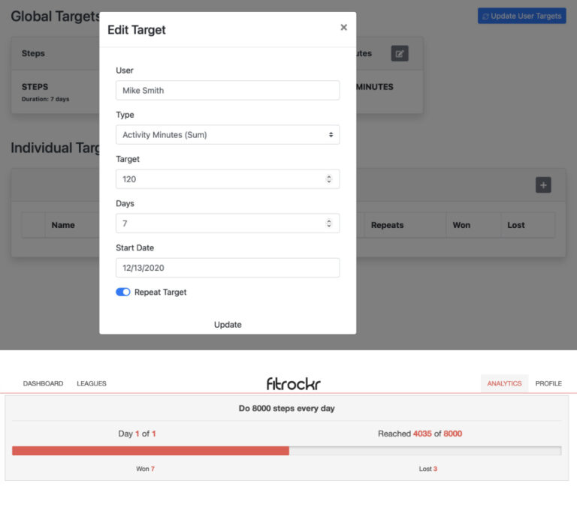Click the Update button in dialog
This screenshot has width=577, height=510.
pos(228,325)
